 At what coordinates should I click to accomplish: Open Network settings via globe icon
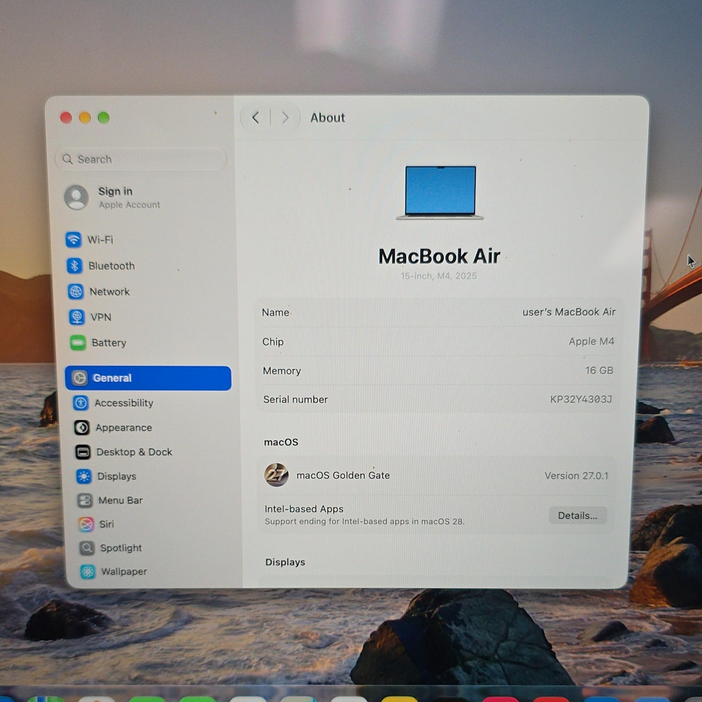pyautogui.click(x=75, y=291)
